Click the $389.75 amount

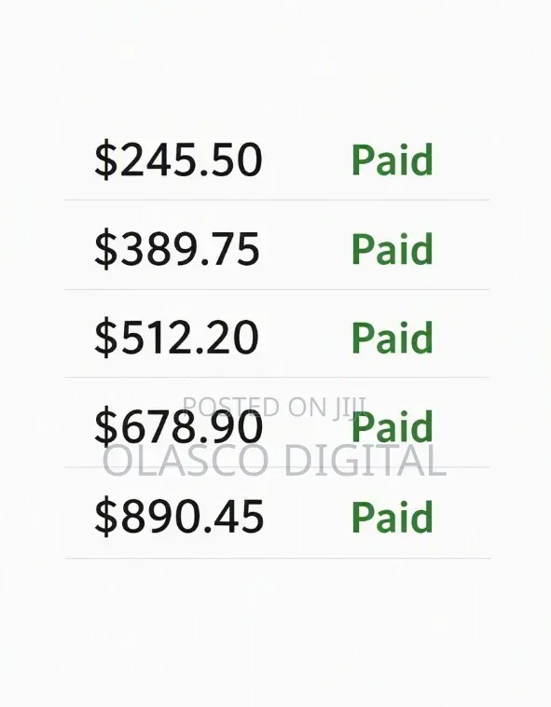pos(177,249)
